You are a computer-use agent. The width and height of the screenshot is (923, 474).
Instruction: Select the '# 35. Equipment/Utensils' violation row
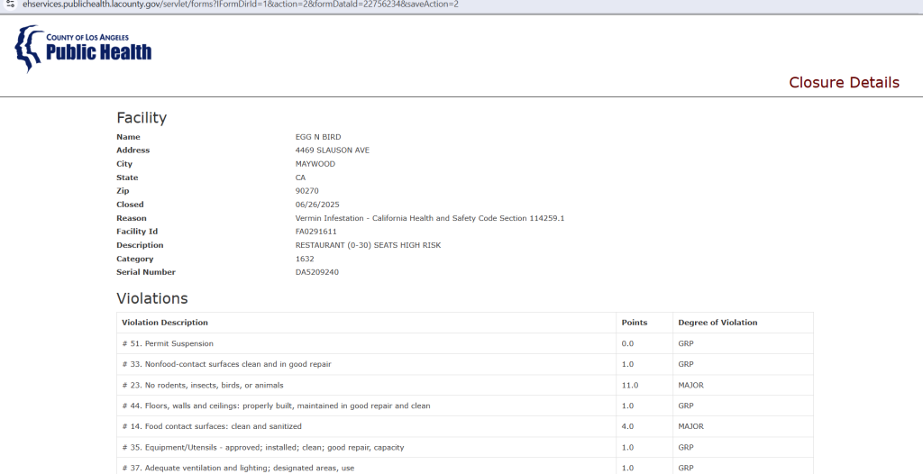point(465,448)
